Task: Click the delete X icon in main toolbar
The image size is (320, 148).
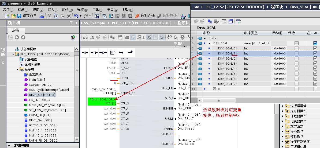Action: (69, 16)
